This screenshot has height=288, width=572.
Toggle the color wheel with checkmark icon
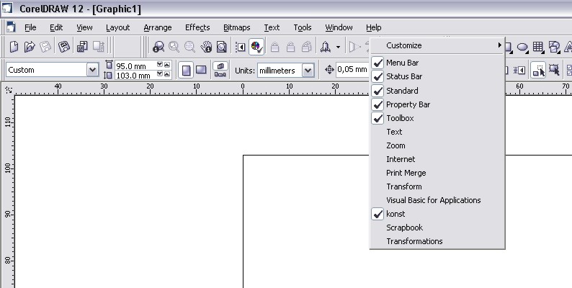[256, 47]
